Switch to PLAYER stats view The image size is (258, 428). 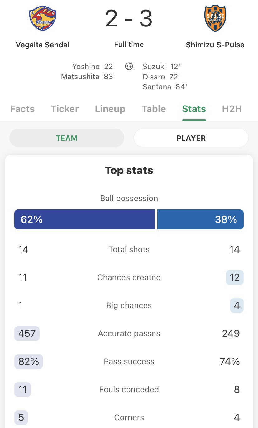click(191, 138)
